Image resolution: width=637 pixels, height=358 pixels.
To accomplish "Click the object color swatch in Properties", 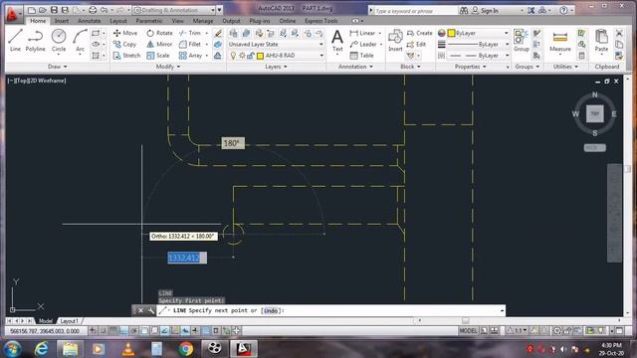I will [x=451, y=33].
